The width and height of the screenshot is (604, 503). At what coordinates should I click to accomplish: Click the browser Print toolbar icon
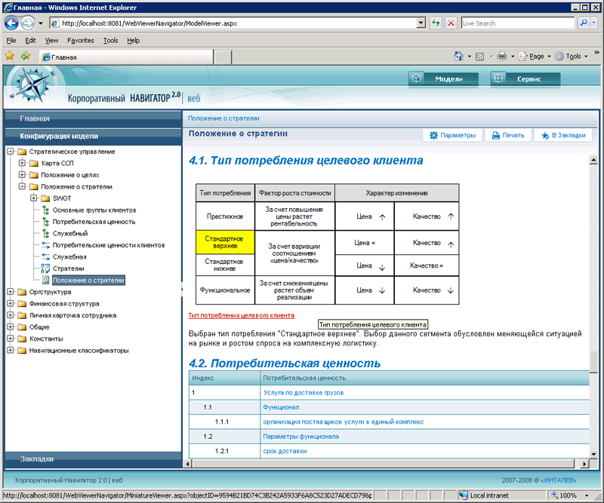click(x=502, y=57)
